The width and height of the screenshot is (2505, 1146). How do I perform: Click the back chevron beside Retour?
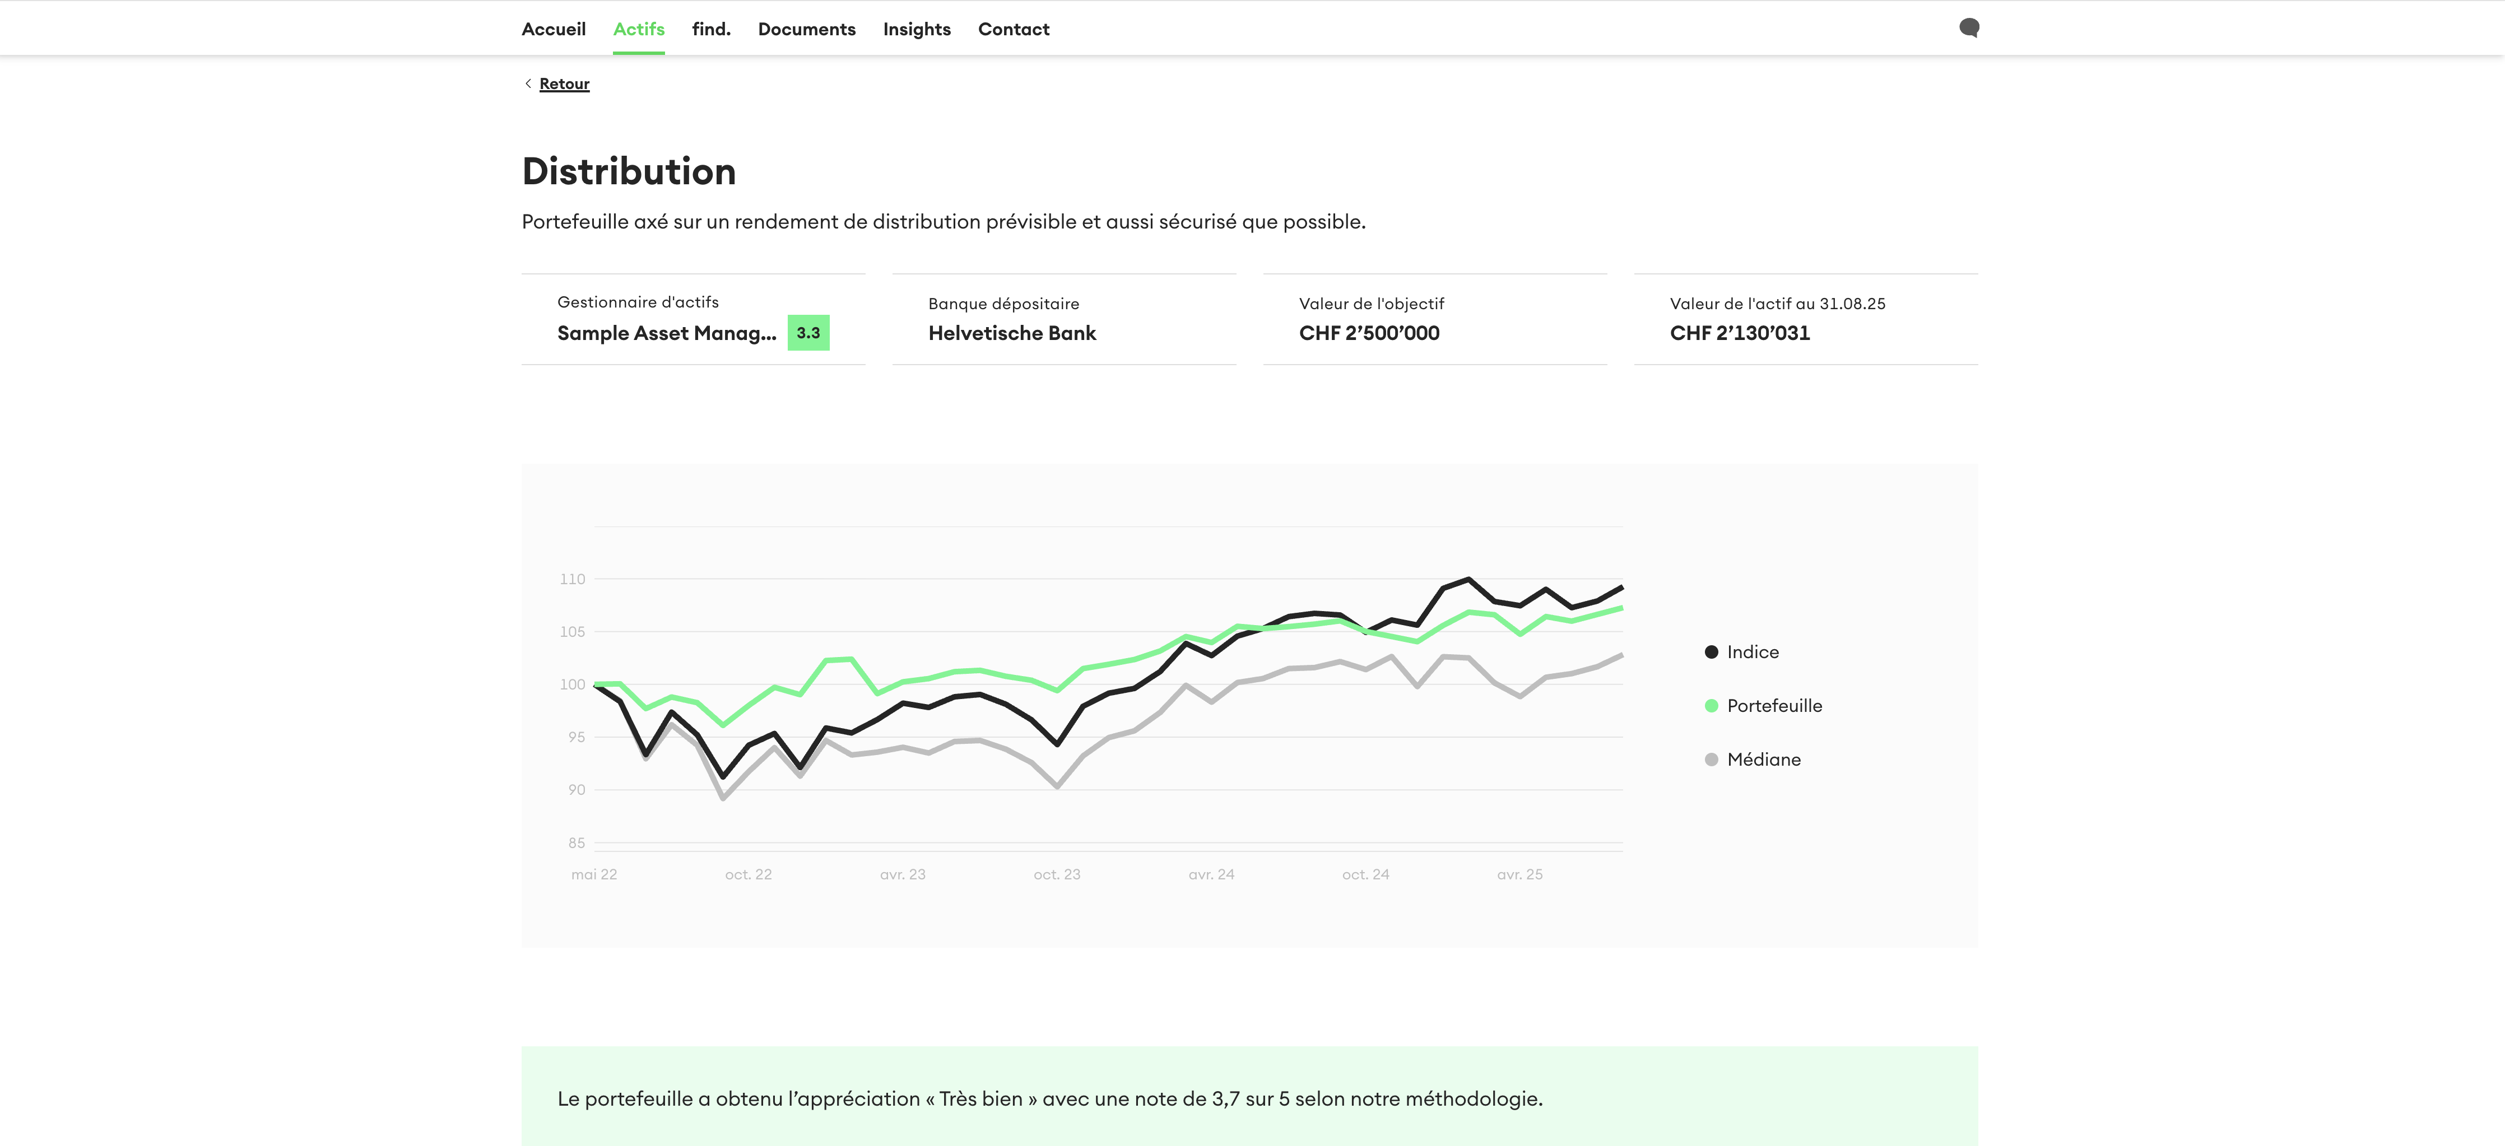coord(528,83)
